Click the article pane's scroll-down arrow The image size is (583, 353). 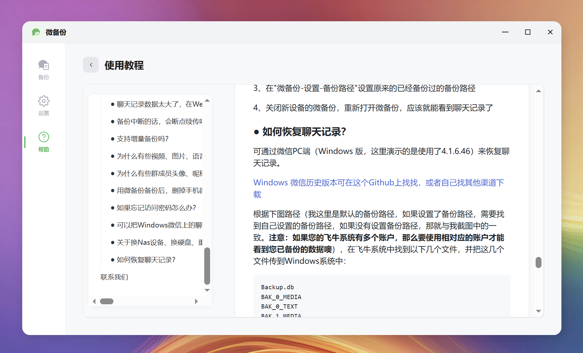click(x=539, y=311)
